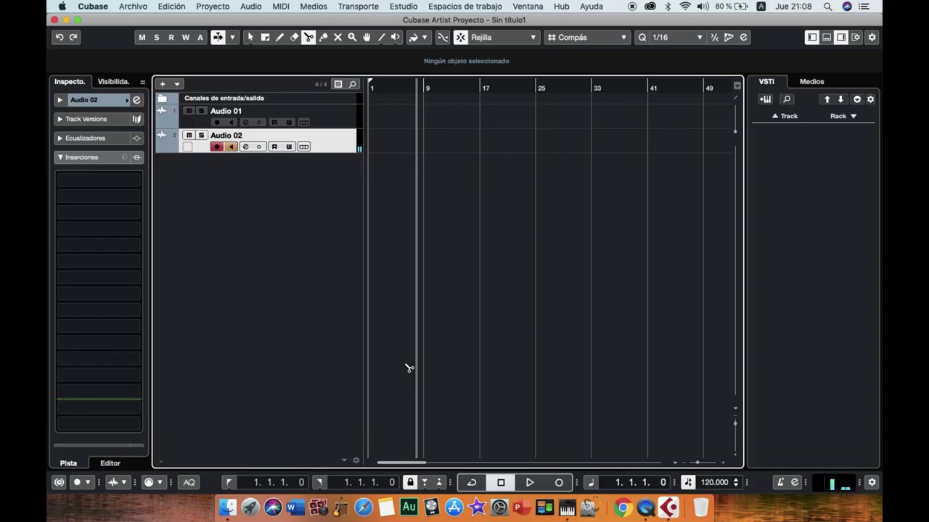The height and width of the screenshot is (522, 929).
Task: Toggle the Snap on/off button
Action: pyautogui.click(x=460, y=37)
